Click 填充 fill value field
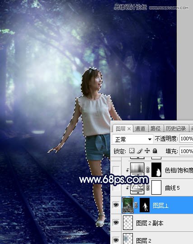 pos(186,151)
